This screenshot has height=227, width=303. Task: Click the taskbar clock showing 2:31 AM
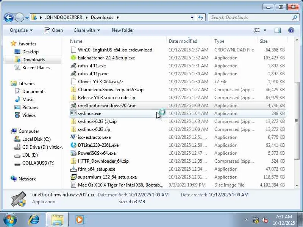click(284, 220)
